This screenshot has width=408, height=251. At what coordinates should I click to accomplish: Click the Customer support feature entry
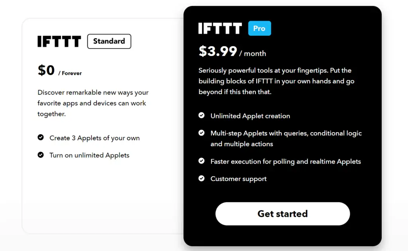tap(238, 179)
